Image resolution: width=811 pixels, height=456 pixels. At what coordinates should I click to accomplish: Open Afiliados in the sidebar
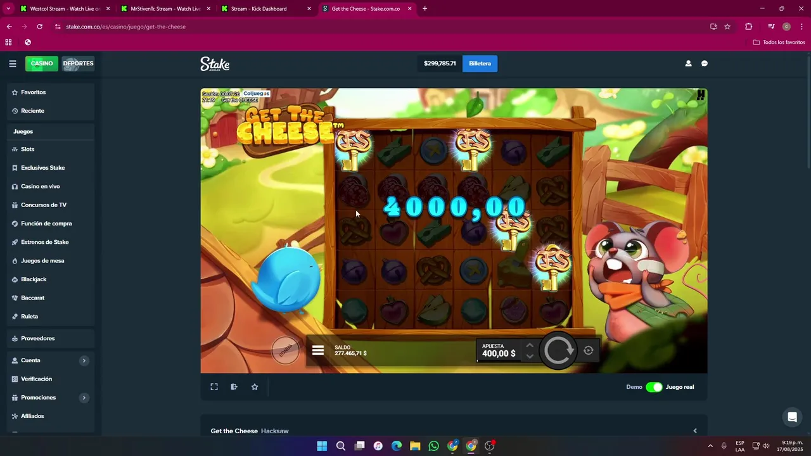(51, 416)
